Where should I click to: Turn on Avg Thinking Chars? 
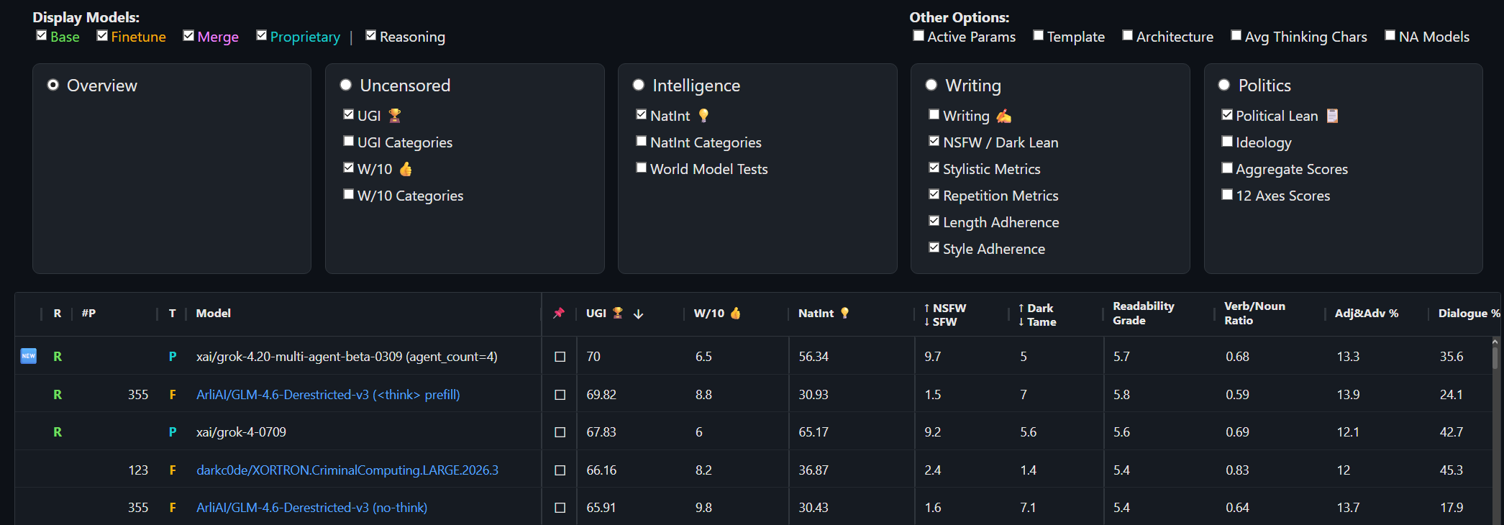click(x=1236, y=36)
